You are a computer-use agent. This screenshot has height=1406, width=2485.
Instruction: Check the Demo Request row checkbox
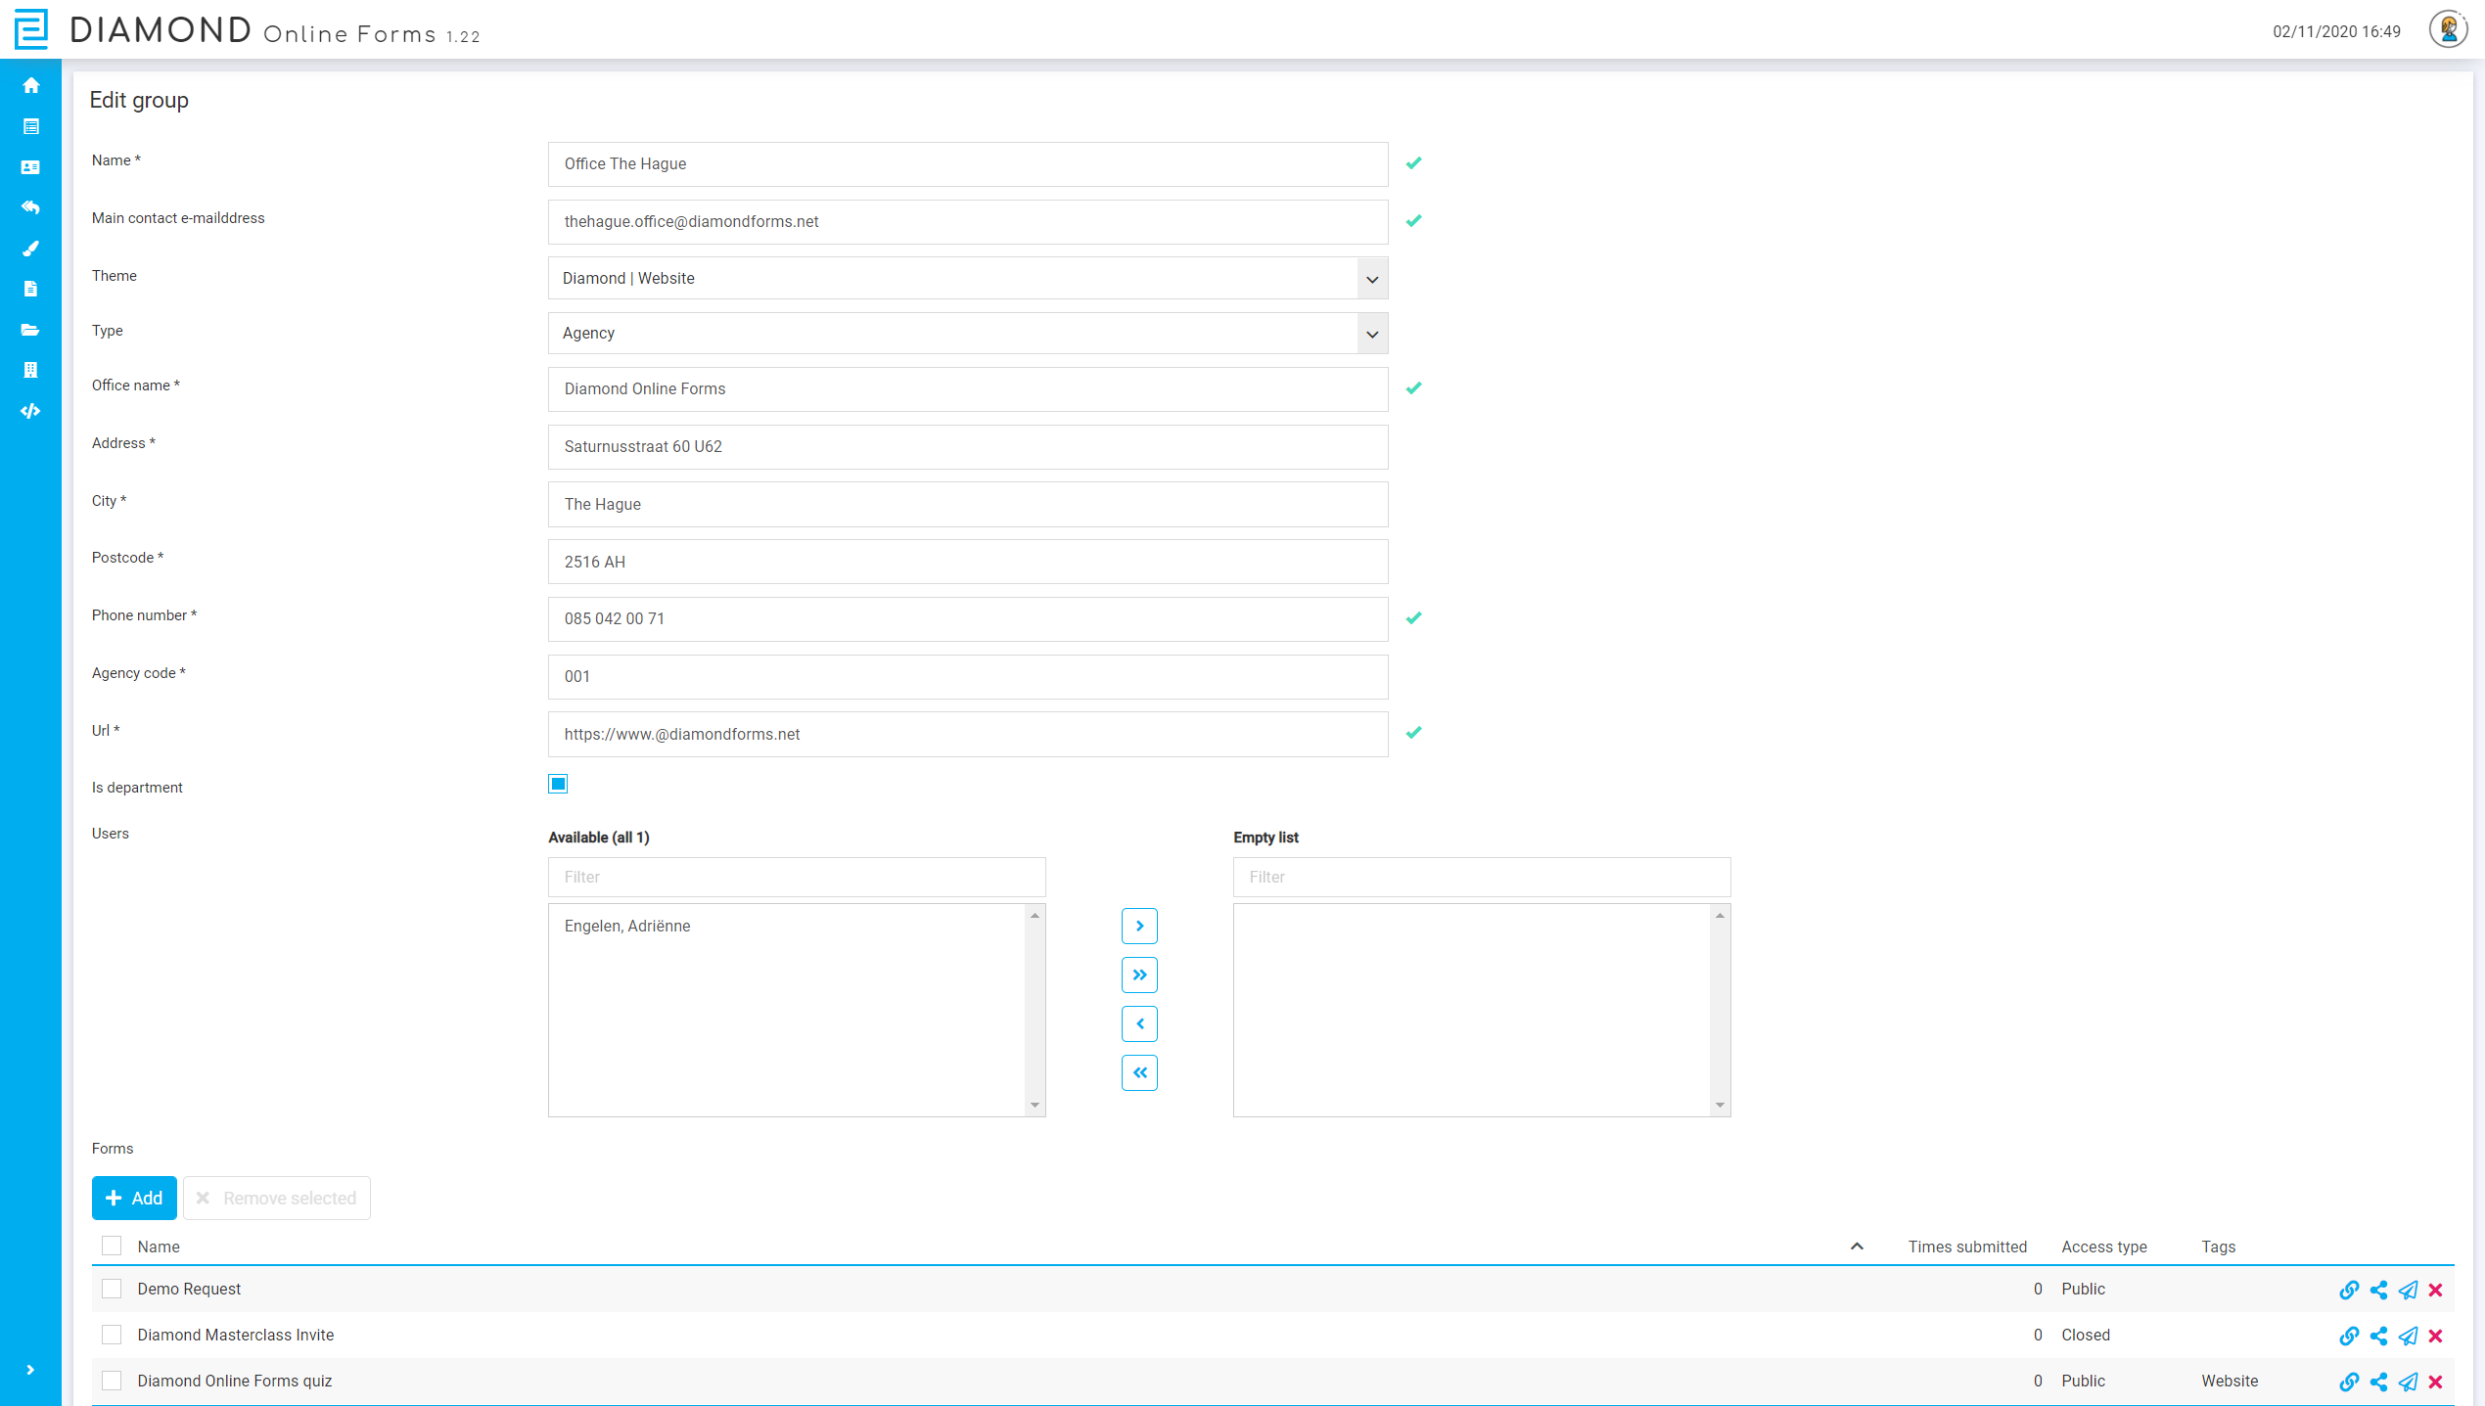point(112,1289)
